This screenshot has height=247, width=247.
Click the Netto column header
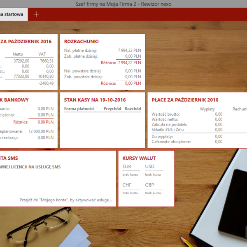tap(18, 54)
